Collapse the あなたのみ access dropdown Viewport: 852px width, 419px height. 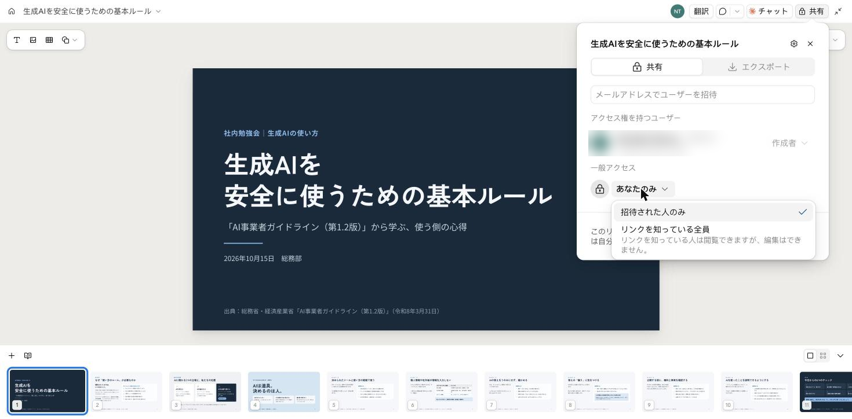[x=643, y=189]
